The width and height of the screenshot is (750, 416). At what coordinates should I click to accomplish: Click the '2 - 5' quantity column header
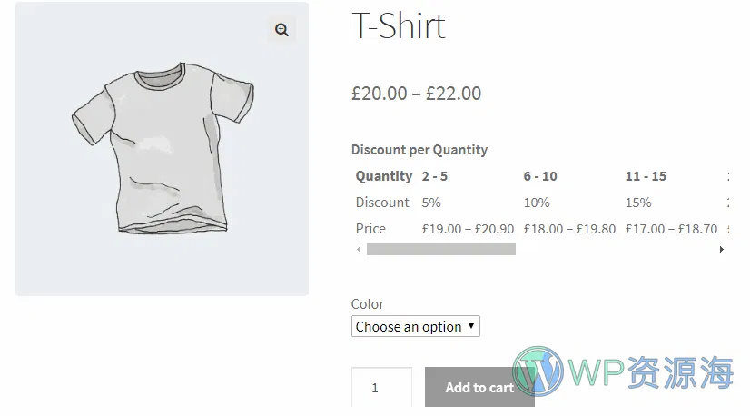[x=434, y=176]
